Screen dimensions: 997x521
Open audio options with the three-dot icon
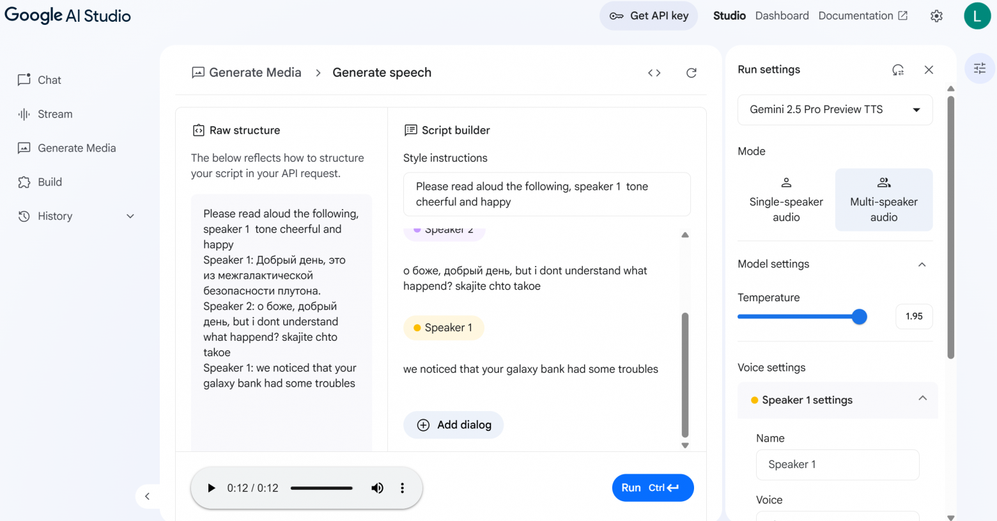[x=402, y=488]
